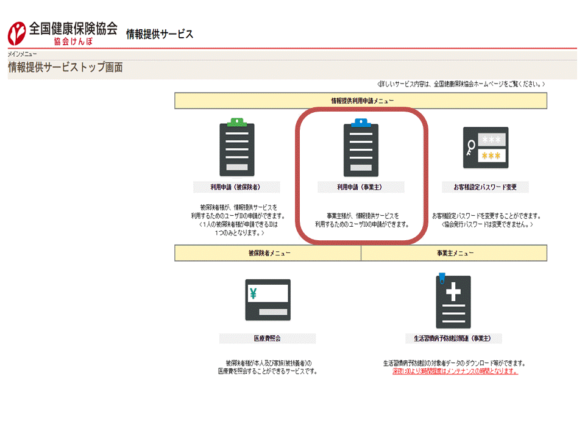Click the key and password asterisks icon
The width and height of the screenshot is (585, 439).
486,147
